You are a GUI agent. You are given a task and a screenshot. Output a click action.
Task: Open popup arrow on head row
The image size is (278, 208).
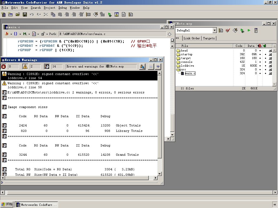click(270, 51)
